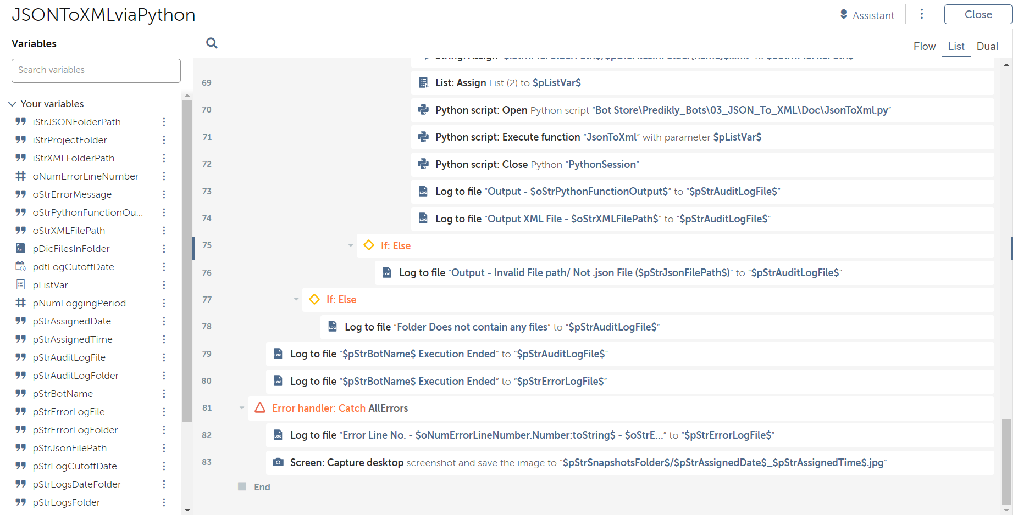
Task: Open the Assistant
Action: click(x=867, y=15)
